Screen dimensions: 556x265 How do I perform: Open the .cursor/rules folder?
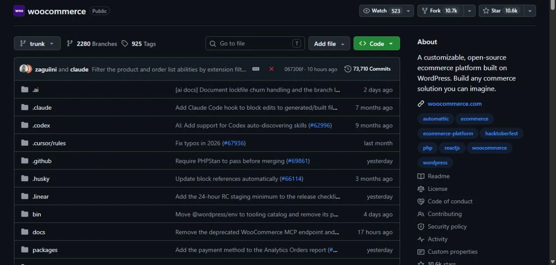[49, 143]
